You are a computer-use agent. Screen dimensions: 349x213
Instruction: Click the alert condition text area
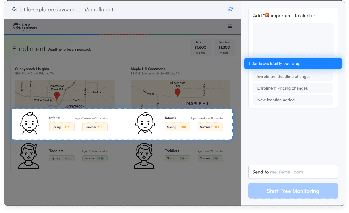[x=293, y=40]
